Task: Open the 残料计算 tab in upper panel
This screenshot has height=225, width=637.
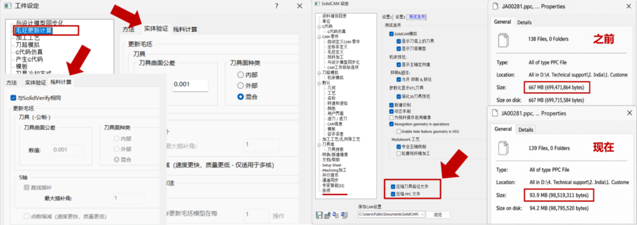Action: pyautogui.click(x=185, y=29)
